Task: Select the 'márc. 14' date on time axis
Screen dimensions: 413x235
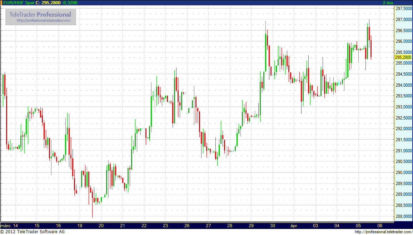Action: click(x=10, y=226)
